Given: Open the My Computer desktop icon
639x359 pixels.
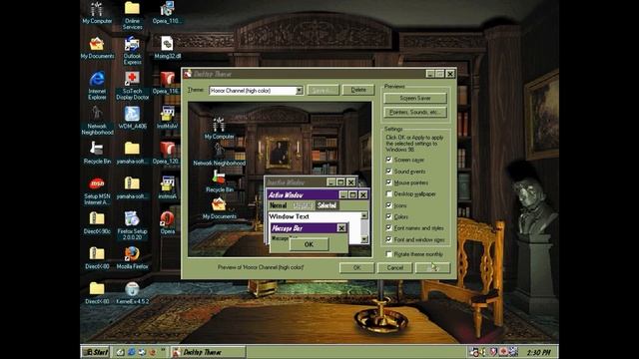Looking at the screenshot, I should click(97, 13).
